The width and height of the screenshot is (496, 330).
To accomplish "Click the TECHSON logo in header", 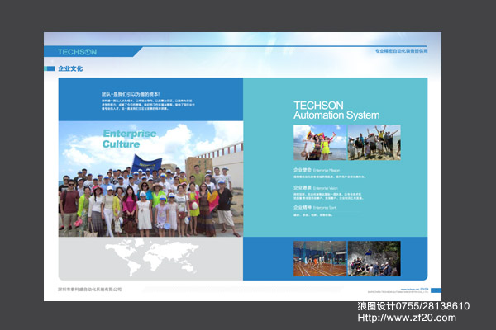I will pyautogui.click(x=77, y=52).
